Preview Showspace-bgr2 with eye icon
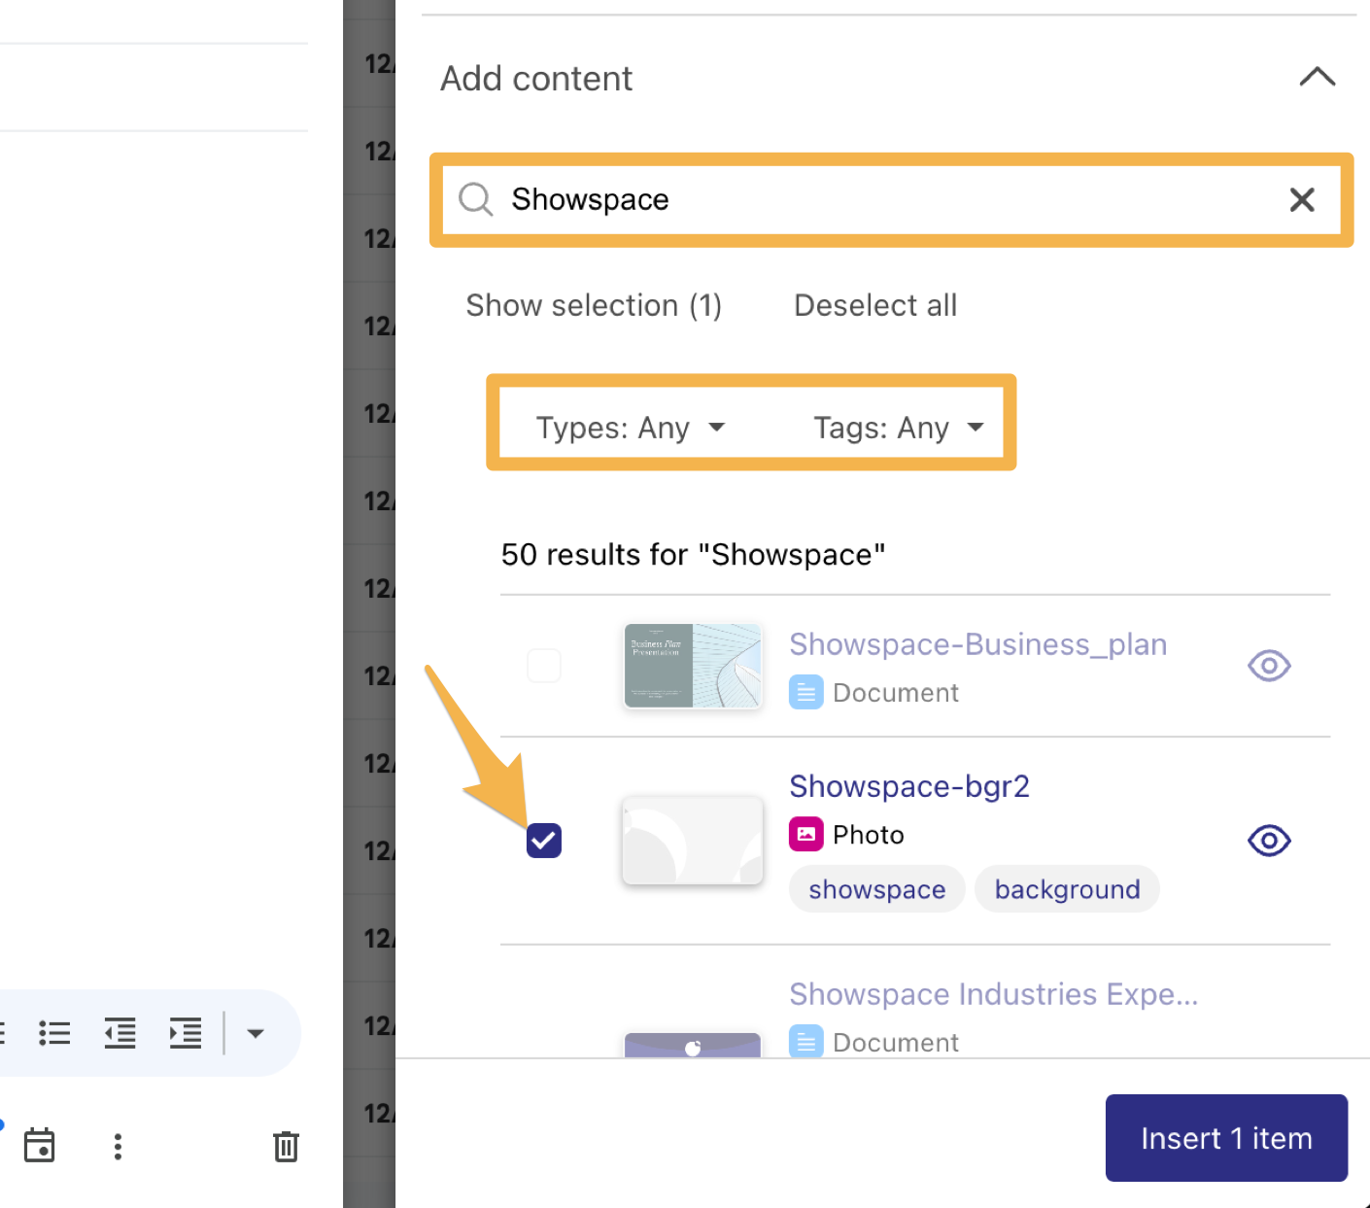 click(x=1268, y=841)
